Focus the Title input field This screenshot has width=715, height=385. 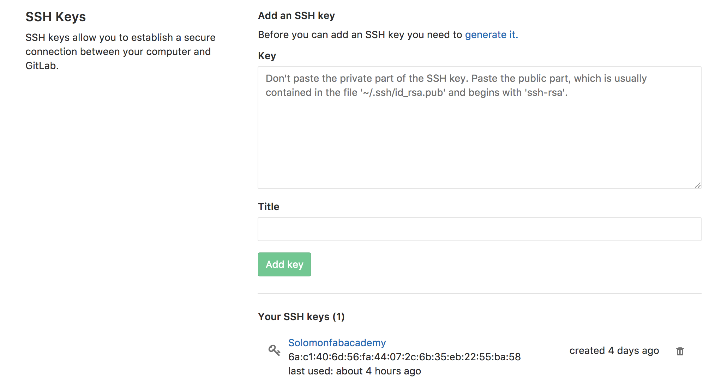coord(479,229)
